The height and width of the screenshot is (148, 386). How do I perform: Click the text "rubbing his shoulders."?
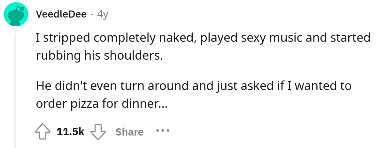click(x=99, y=56)
